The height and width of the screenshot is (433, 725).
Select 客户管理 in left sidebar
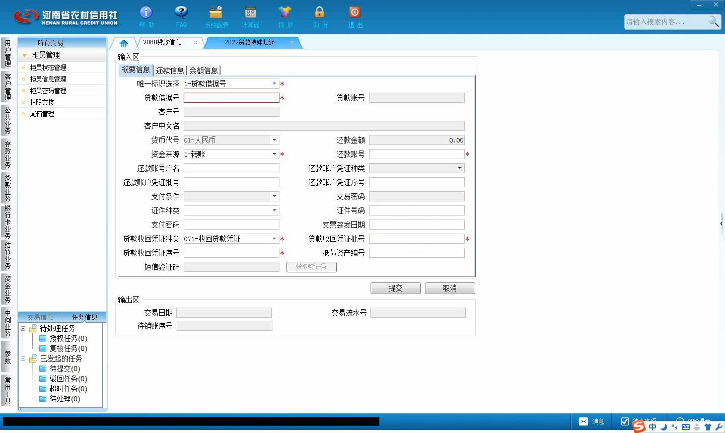8,87
